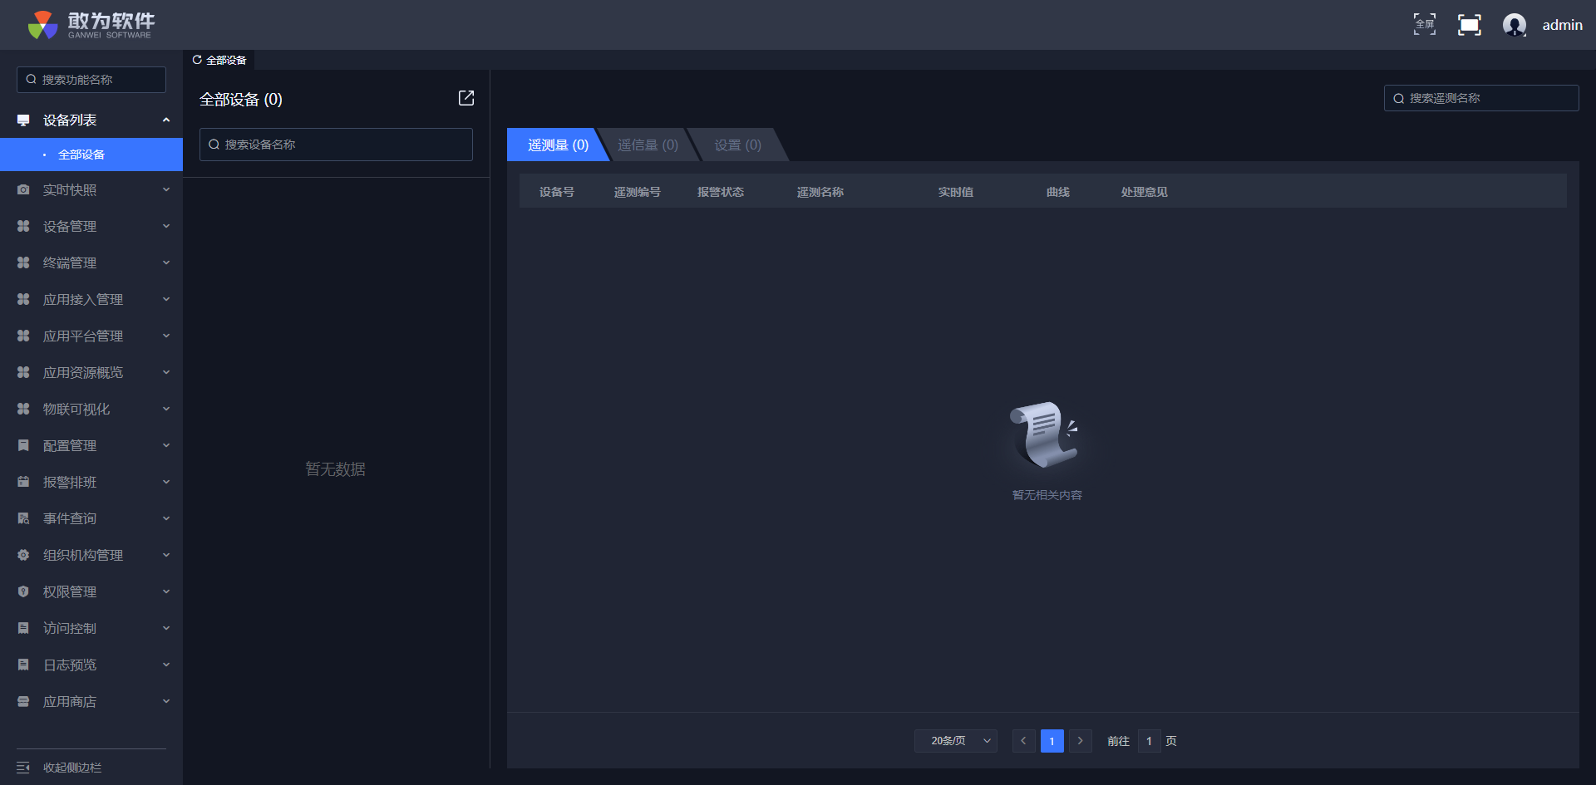Click the 应用平台管理 grid icon
This screenshot has width=1596, height=785.
pyautogui.click(x=23, y=336)
